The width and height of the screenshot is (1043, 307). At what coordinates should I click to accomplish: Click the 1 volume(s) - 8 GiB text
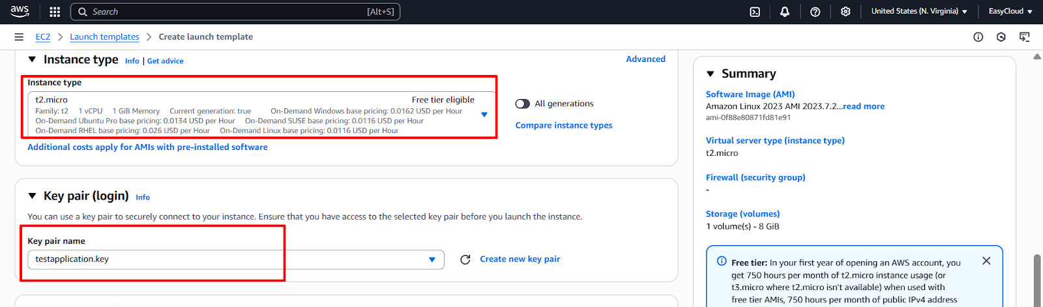coord(742,226)
